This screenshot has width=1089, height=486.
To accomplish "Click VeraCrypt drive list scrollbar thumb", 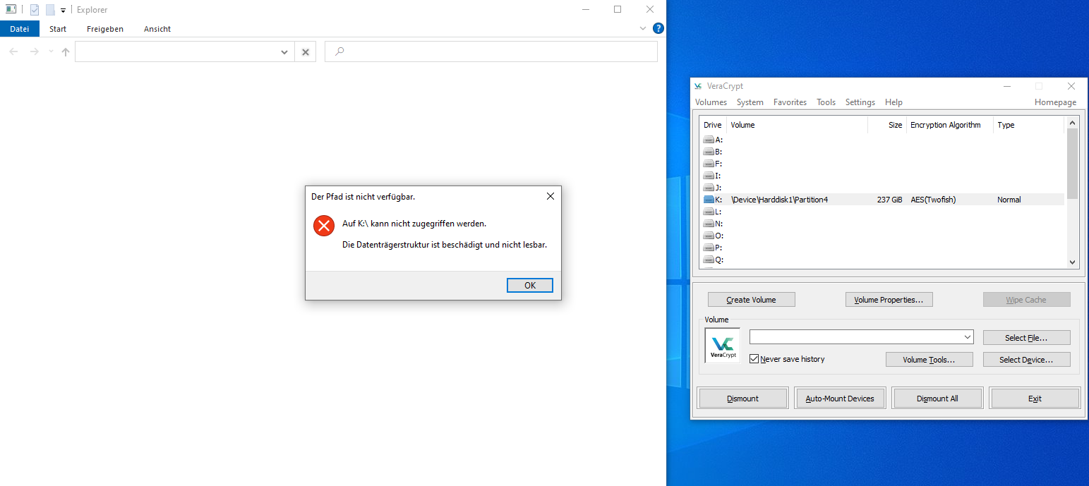I will point(1072,164).
